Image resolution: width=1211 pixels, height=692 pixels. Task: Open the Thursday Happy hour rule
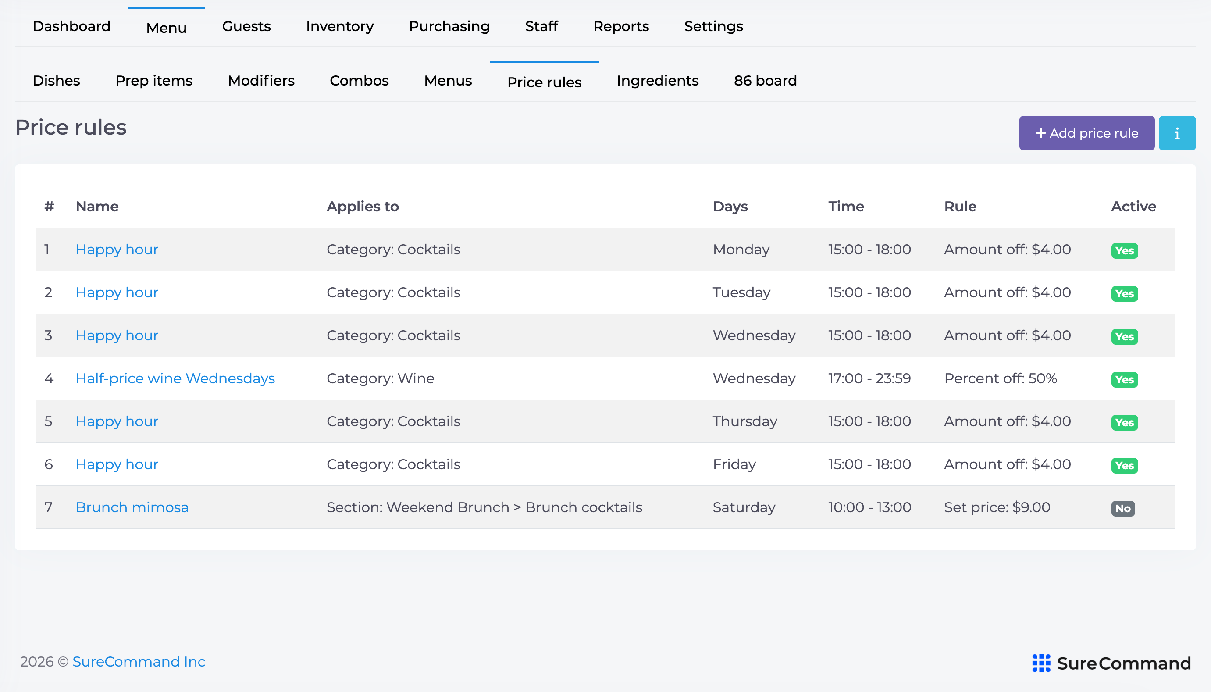[x=117, y=421]
